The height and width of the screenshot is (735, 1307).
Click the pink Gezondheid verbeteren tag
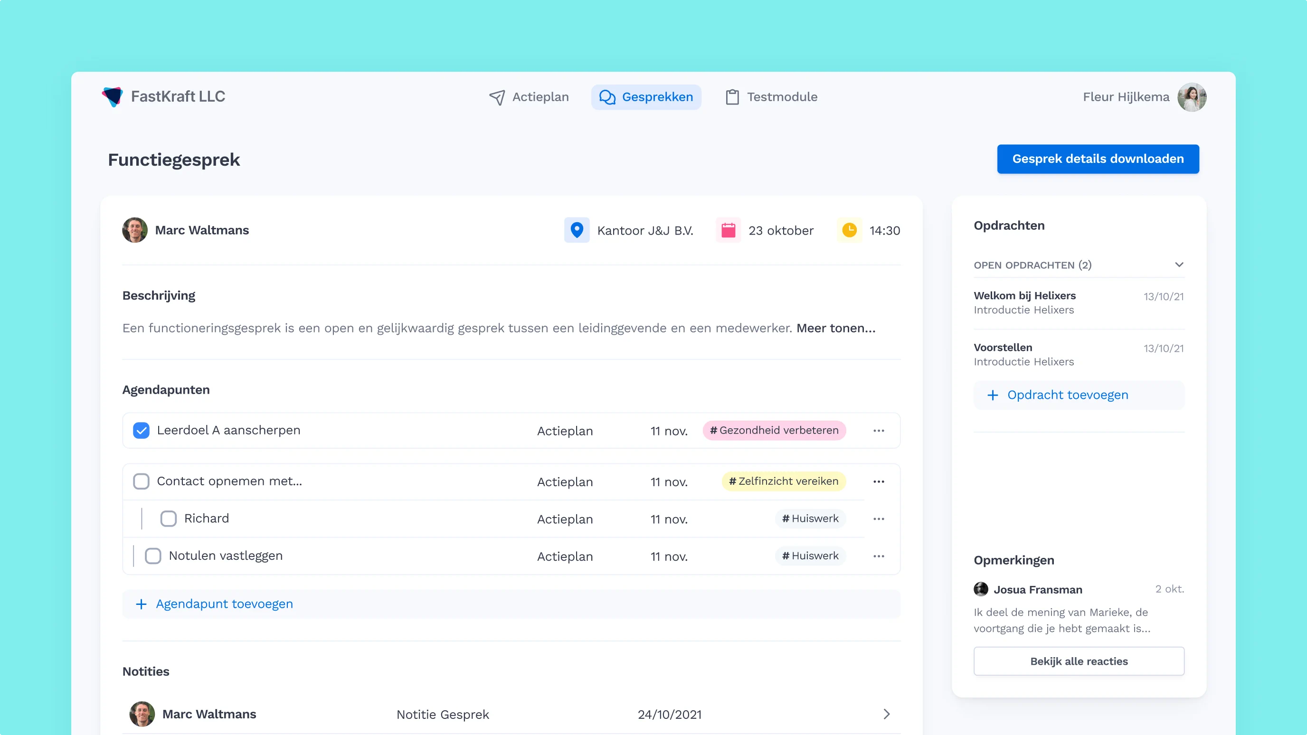(x=774, y=431)
